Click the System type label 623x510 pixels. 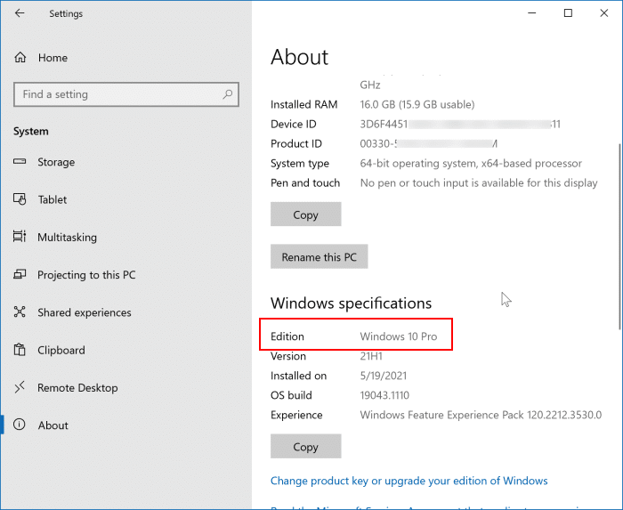[300, 163]
